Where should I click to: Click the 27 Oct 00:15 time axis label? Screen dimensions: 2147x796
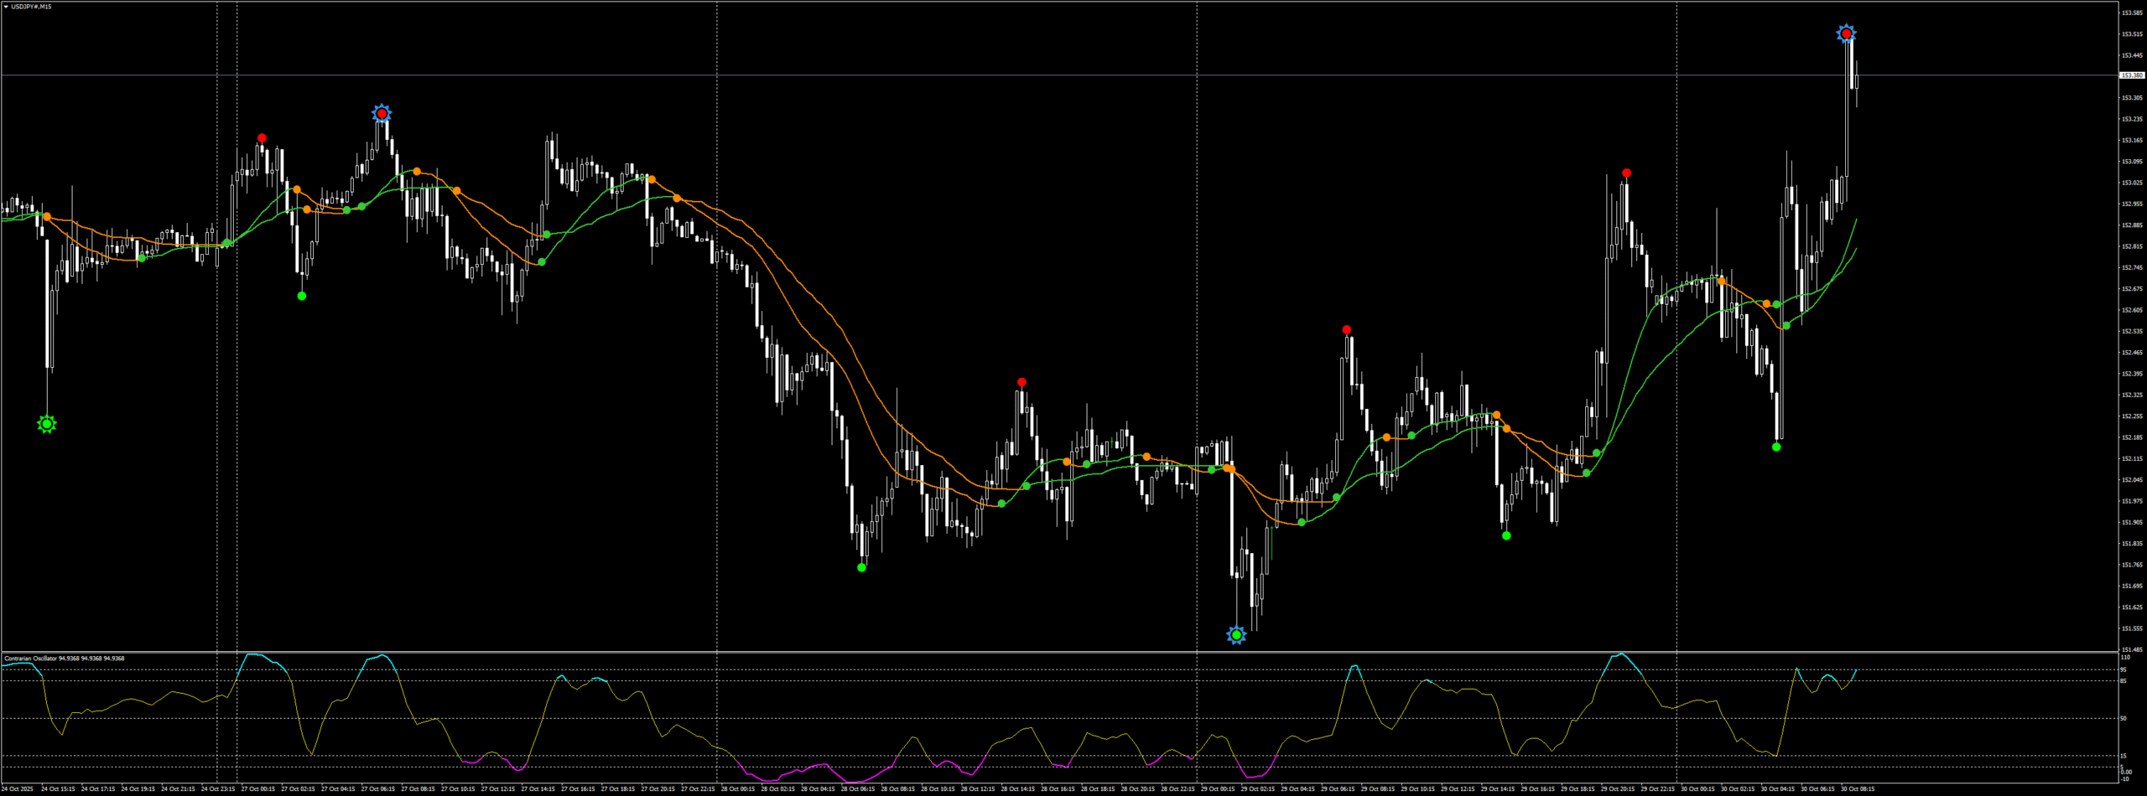257,789
